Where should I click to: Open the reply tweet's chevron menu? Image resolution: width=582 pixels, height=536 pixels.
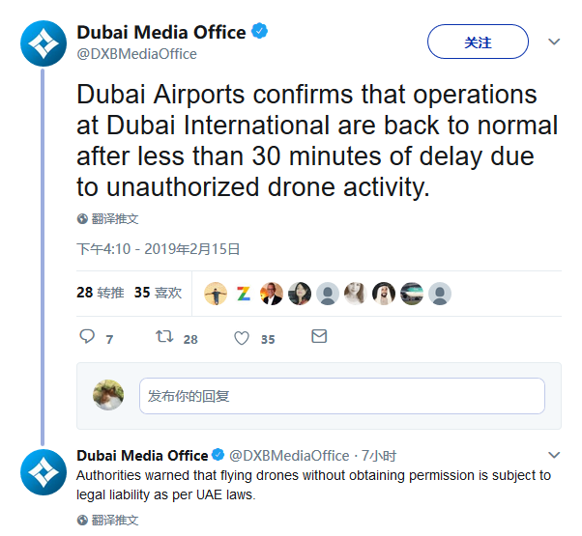click(x=554, y=455)
